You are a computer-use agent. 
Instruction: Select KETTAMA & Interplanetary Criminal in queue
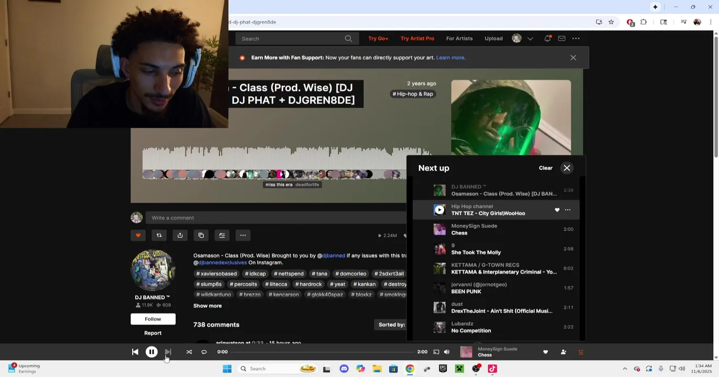pyautogui.click(x=496, y=269)
